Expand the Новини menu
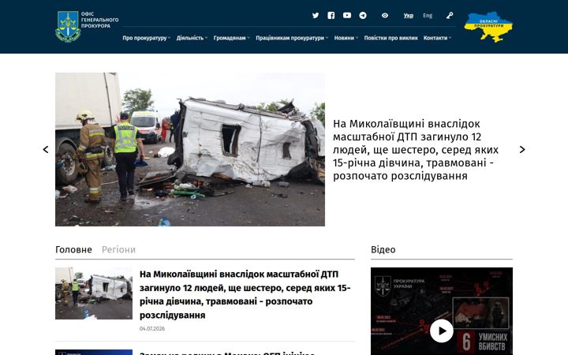The height and width of the screenshot is (355, 568). pos(346,38)
